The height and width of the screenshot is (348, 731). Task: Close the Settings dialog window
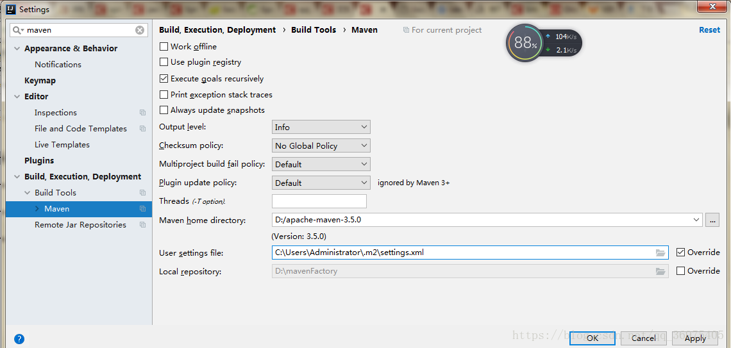pyautogui.click(x=713, y=6)
